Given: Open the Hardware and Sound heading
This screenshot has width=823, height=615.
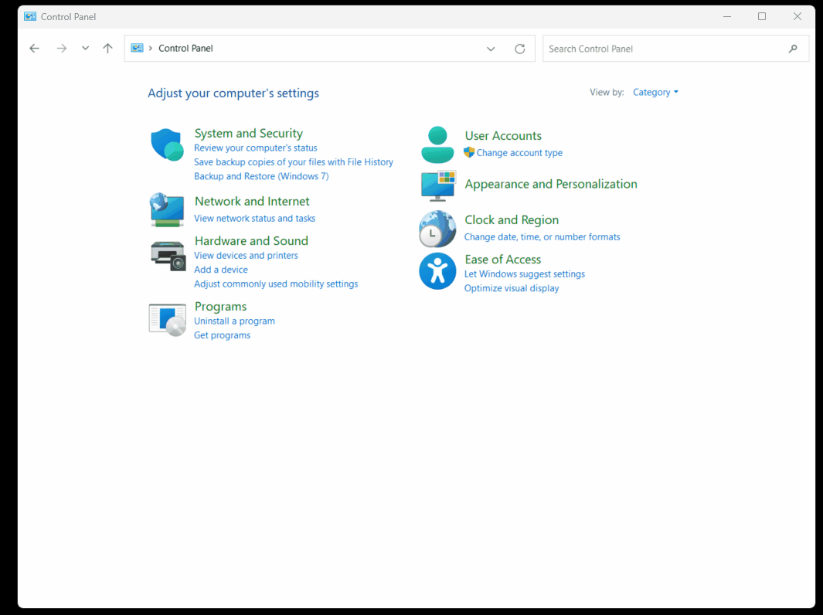Looking at the screenshot, I should [251, 241].
